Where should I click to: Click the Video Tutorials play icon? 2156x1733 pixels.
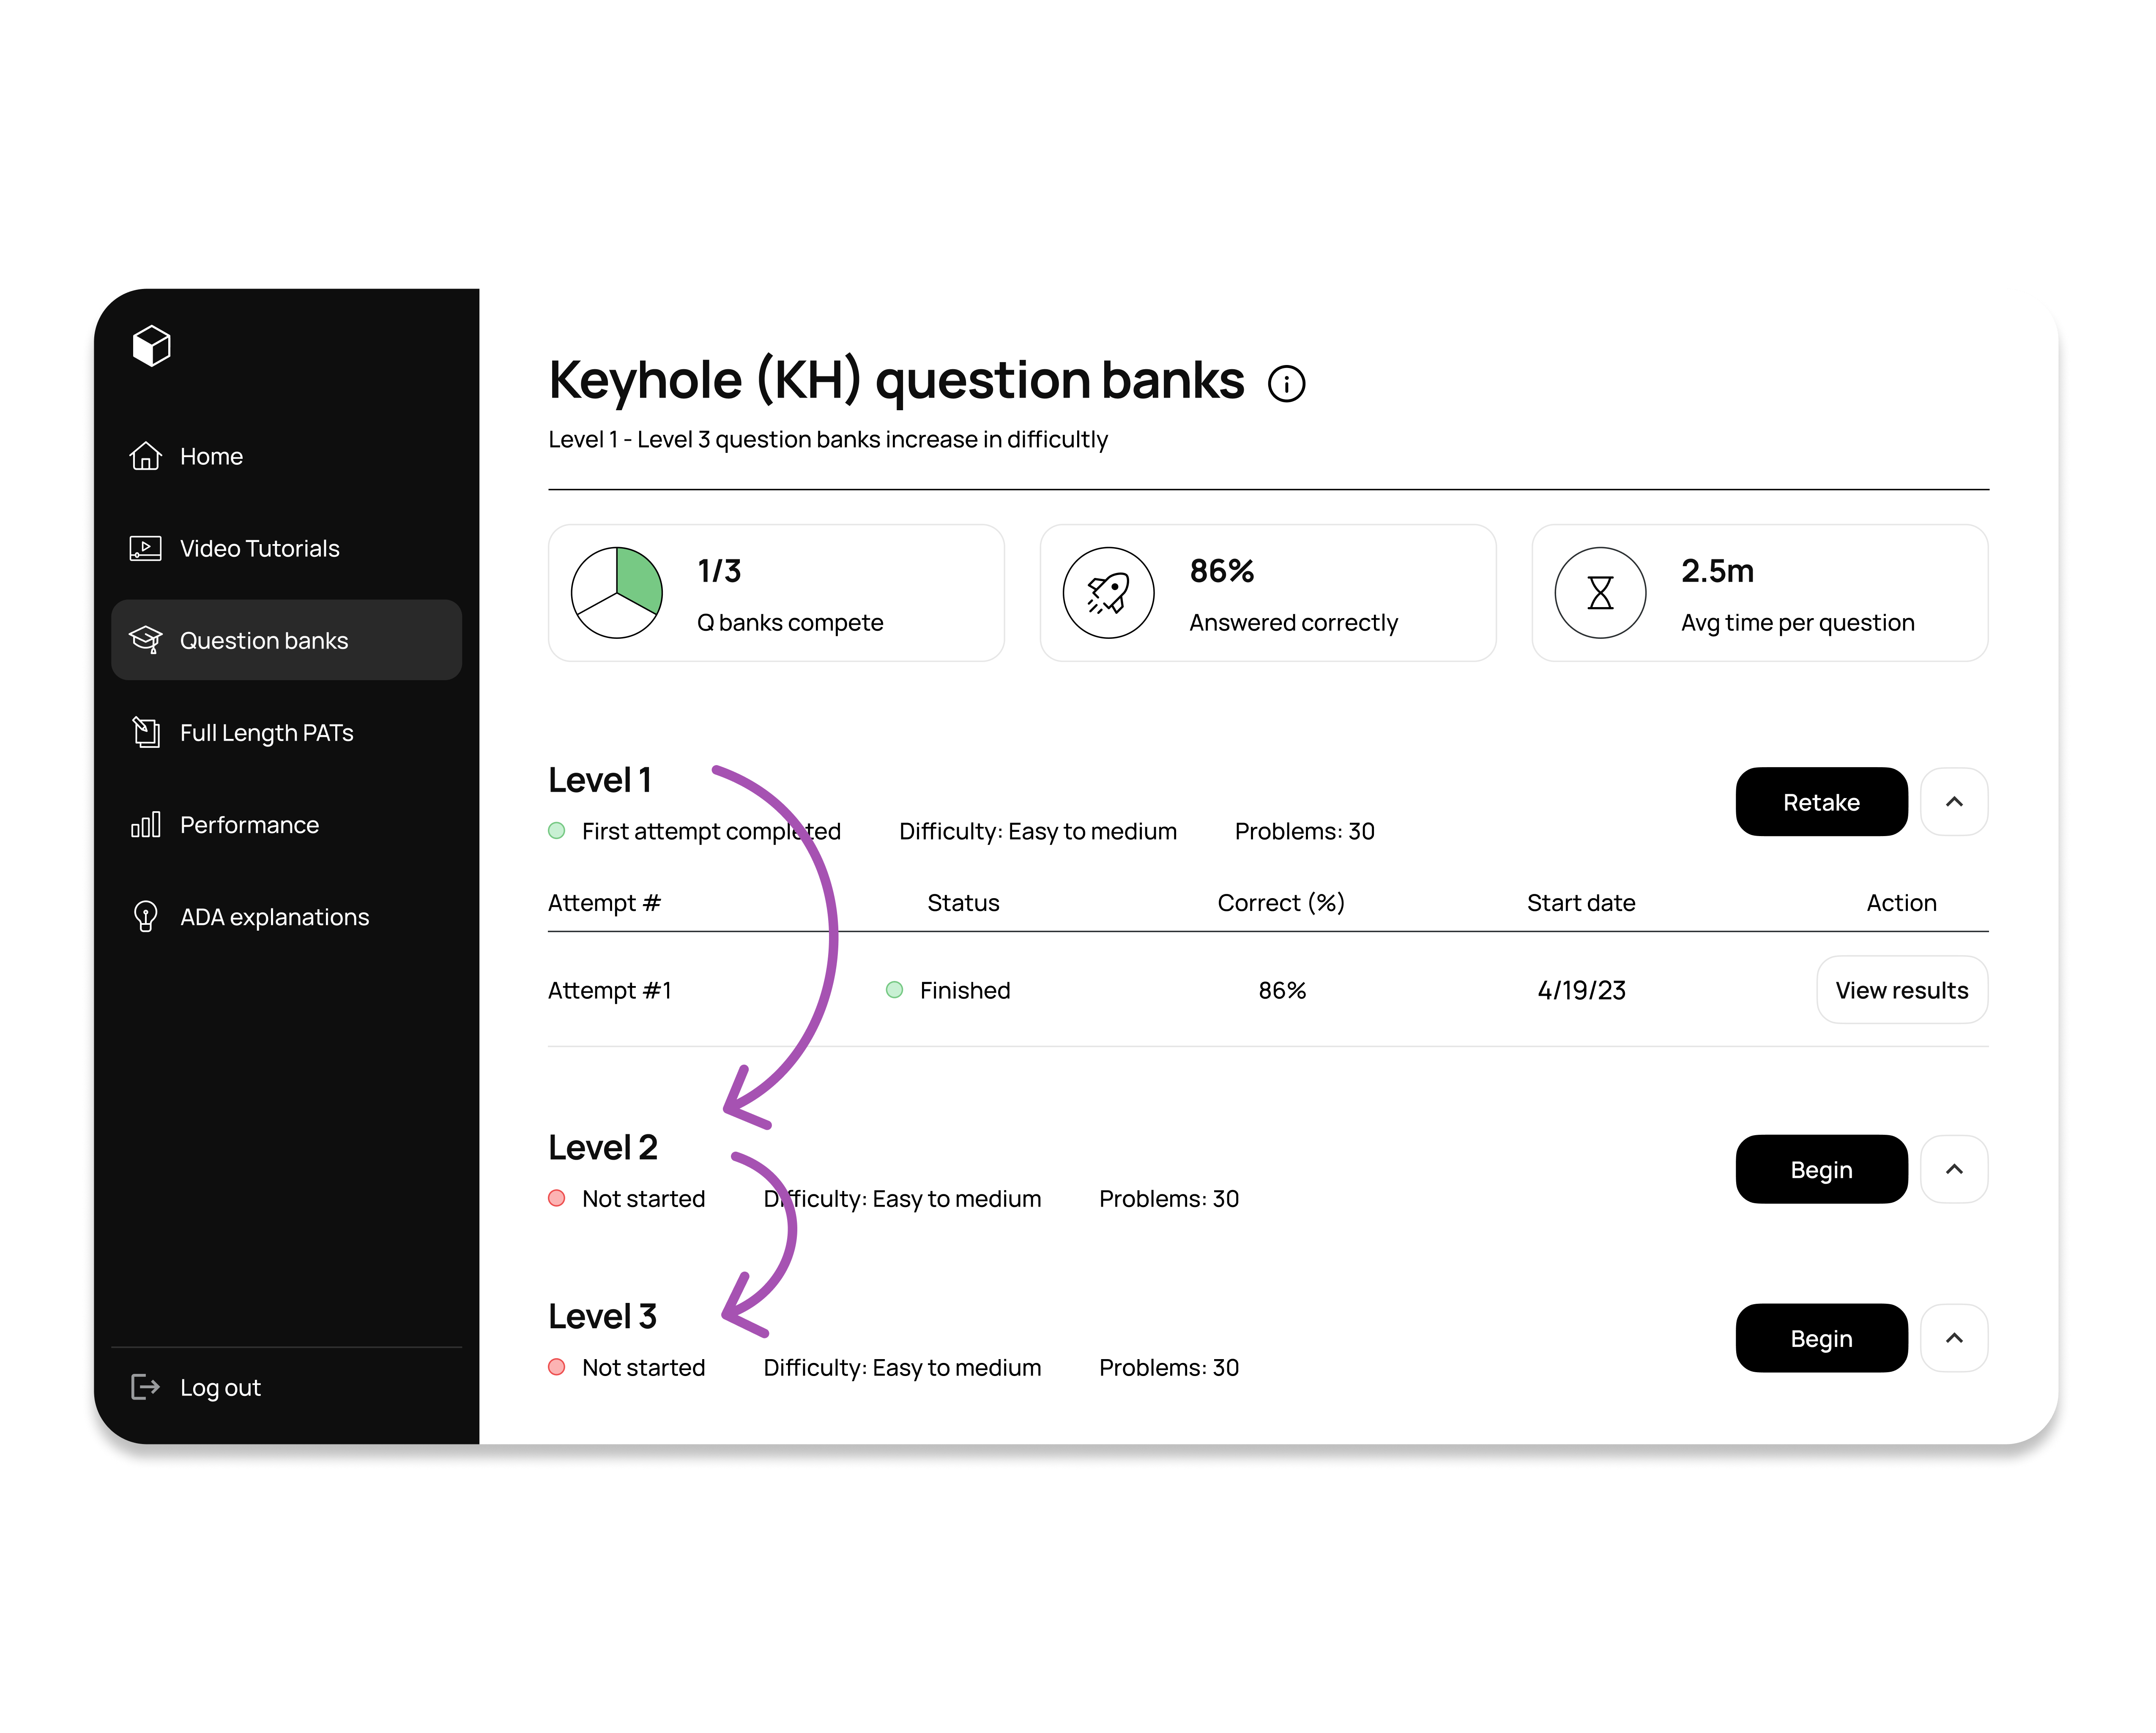click(x=146, y=548)
